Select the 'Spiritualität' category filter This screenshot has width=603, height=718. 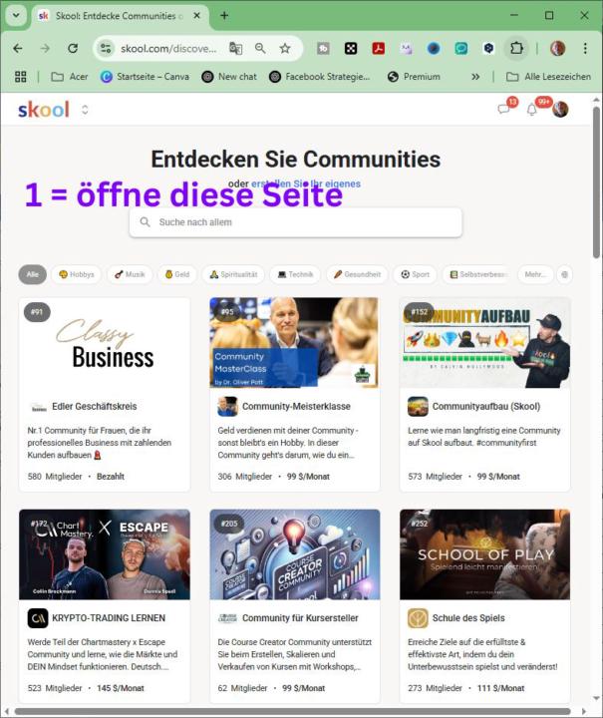tap(233, 274)
